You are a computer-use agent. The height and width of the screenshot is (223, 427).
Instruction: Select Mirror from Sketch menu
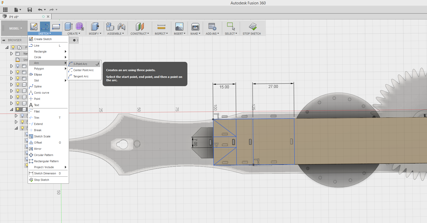[x=48, y=149]
